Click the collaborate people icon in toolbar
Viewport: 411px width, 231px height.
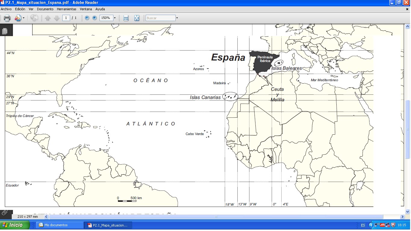click(18, 18)
